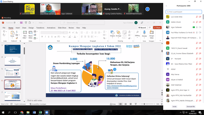Show next video participants arrow

(147, 9)
